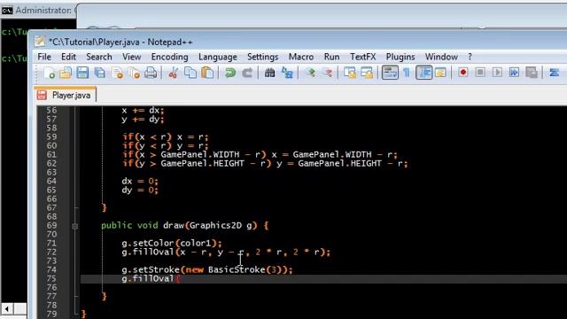This screenshot has width=567, height=319.
Task: Open the Plugins menu
Action: [400, 57]
